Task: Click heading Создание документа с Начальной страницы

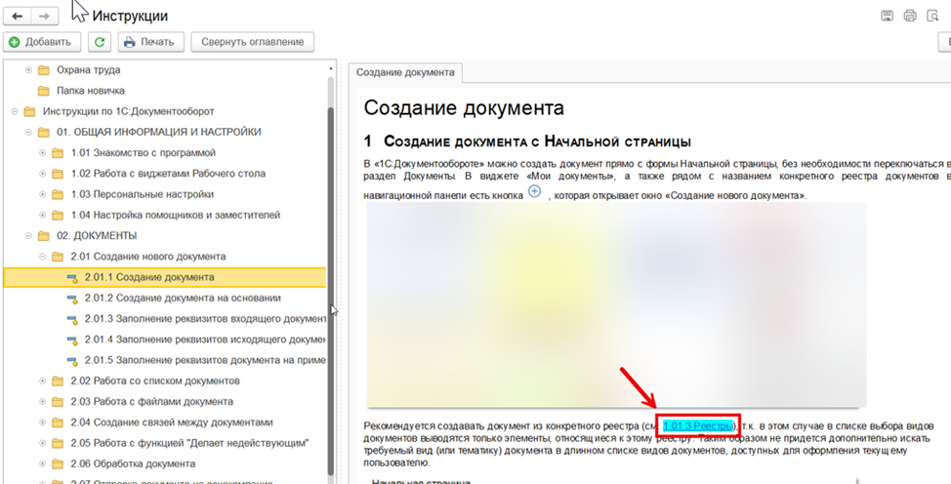Action: point(527,142)
